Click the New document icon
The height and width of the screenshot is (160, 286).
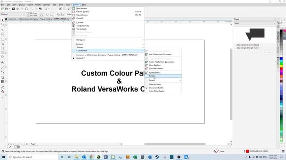(x=2, y=9)
